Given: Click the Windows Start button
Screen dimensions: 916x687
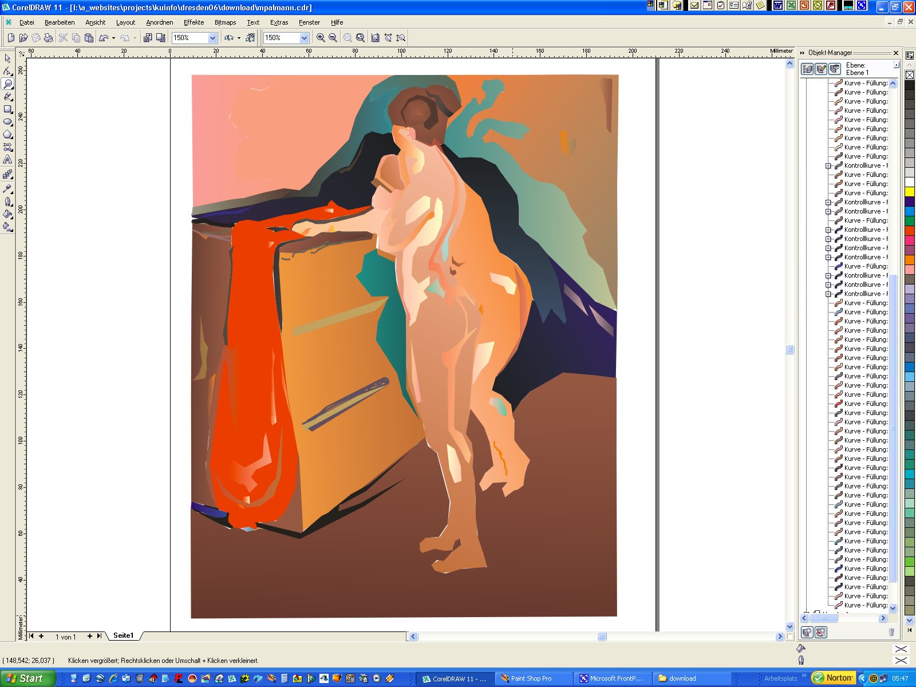Looking at the screenshot, I should pyautogui.click(x=27, y=678).
